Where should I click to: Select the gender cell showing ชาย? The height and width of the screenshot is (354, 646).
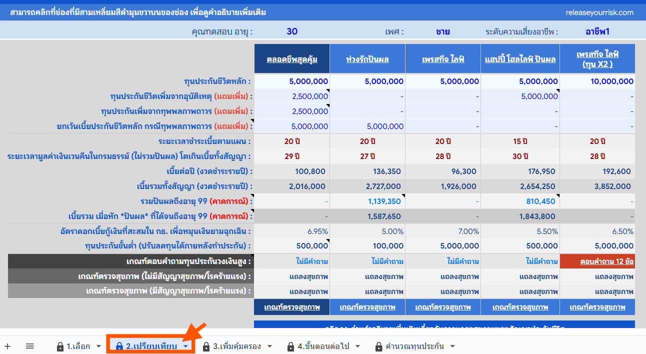[442, 31]
